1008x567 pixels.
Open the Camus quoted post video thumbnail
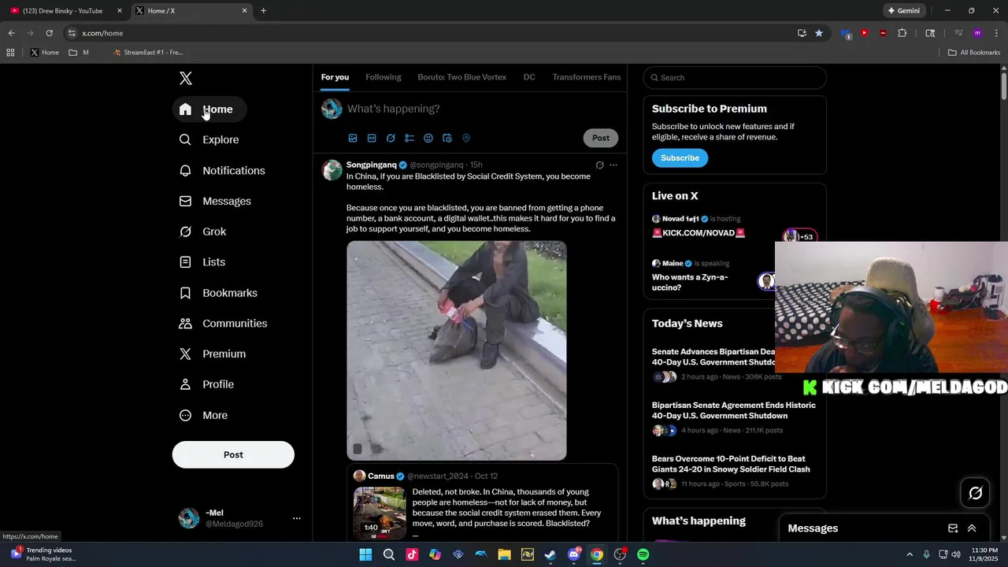tap(380, 512)
